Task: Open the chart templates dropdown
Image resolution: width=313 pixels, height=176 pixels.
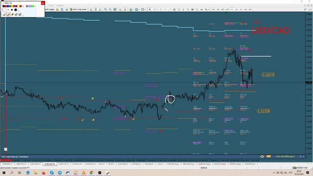Action: click(x=143, y=9)
